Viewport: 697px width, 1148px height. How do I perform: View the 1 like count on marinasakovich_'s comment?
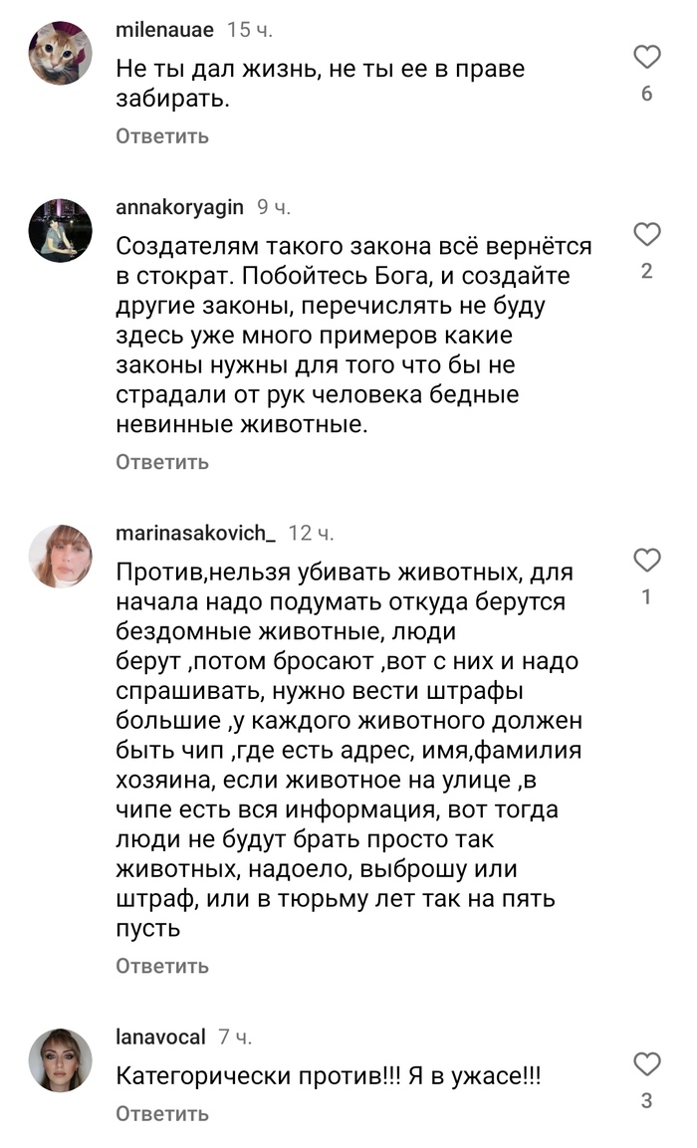647,596
